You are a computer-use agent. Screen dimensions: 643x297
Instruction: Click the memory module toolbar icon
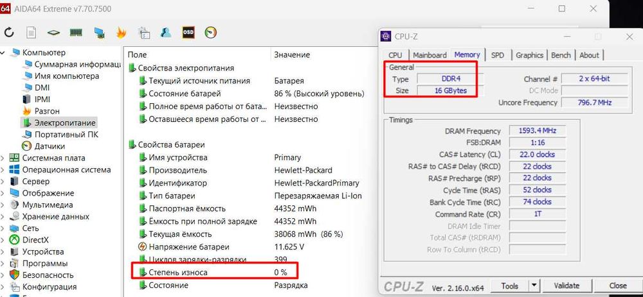pyautogui.click(x=76, y=33)
